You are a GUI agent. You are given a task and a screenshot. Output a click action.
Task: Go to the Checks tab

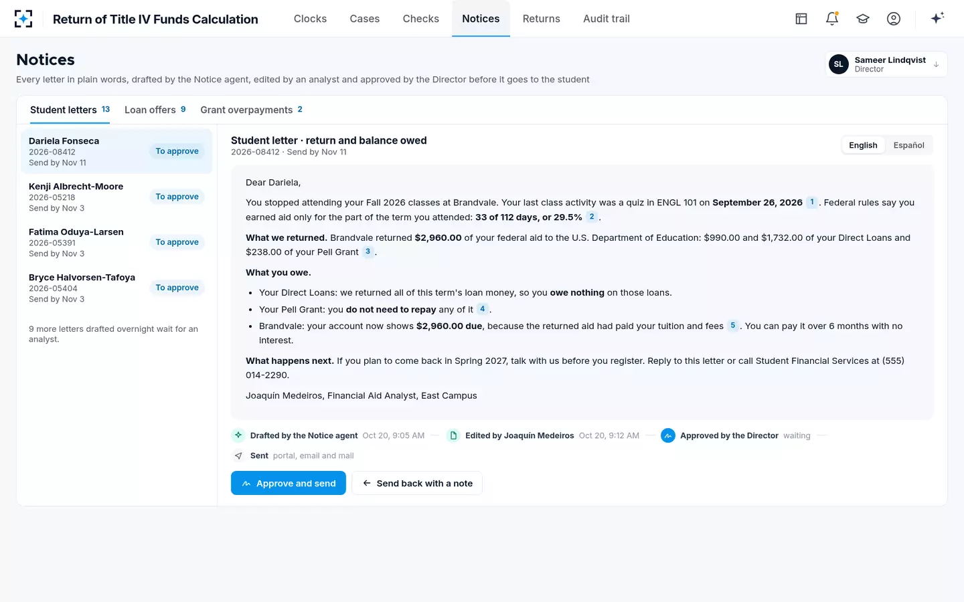(421, 19)
